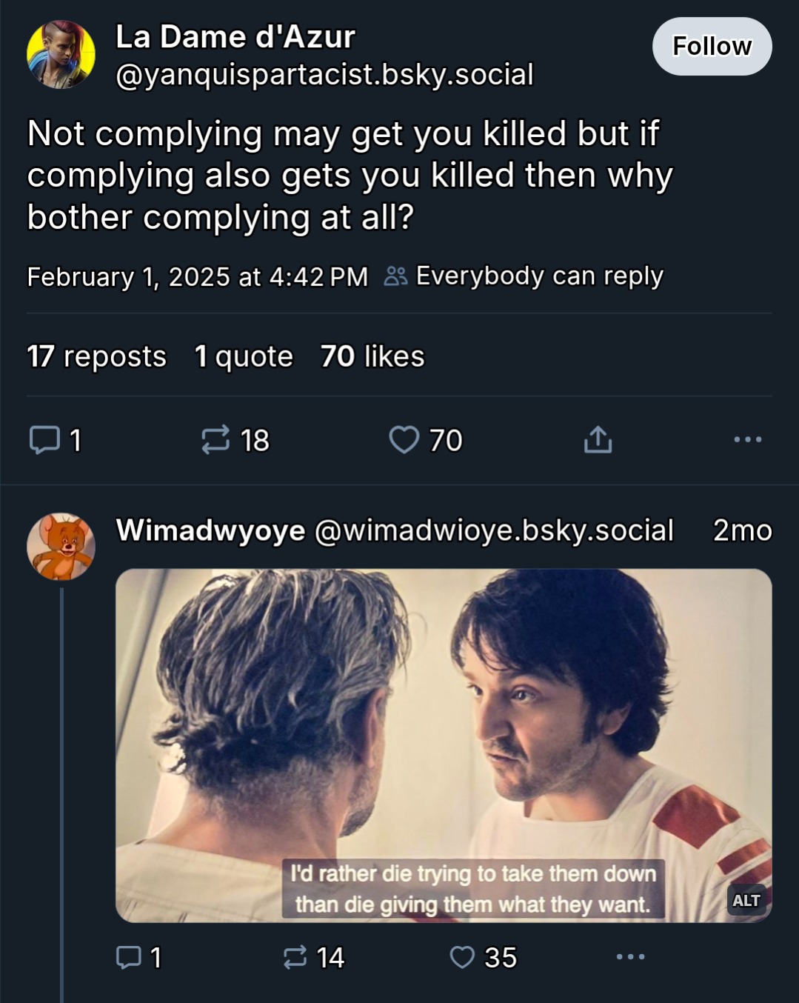Click the reply icon on the main post

click(x=44, y=440)
